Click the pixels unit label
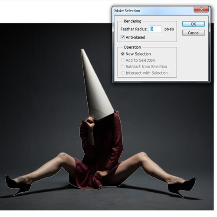Image resolution: width=217 pixels, height=217 pixels. (x=169, y=29)
